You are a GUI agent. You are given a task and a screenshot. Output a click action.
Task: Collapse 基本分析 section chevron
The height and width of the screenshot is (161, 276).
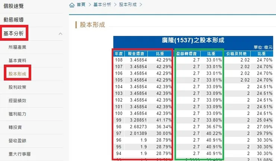pos(60,34)
